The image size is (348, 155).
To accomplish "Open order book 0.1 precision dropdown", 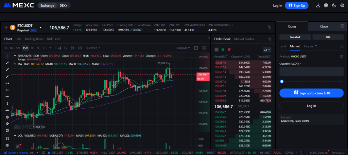I will (267, 50).
